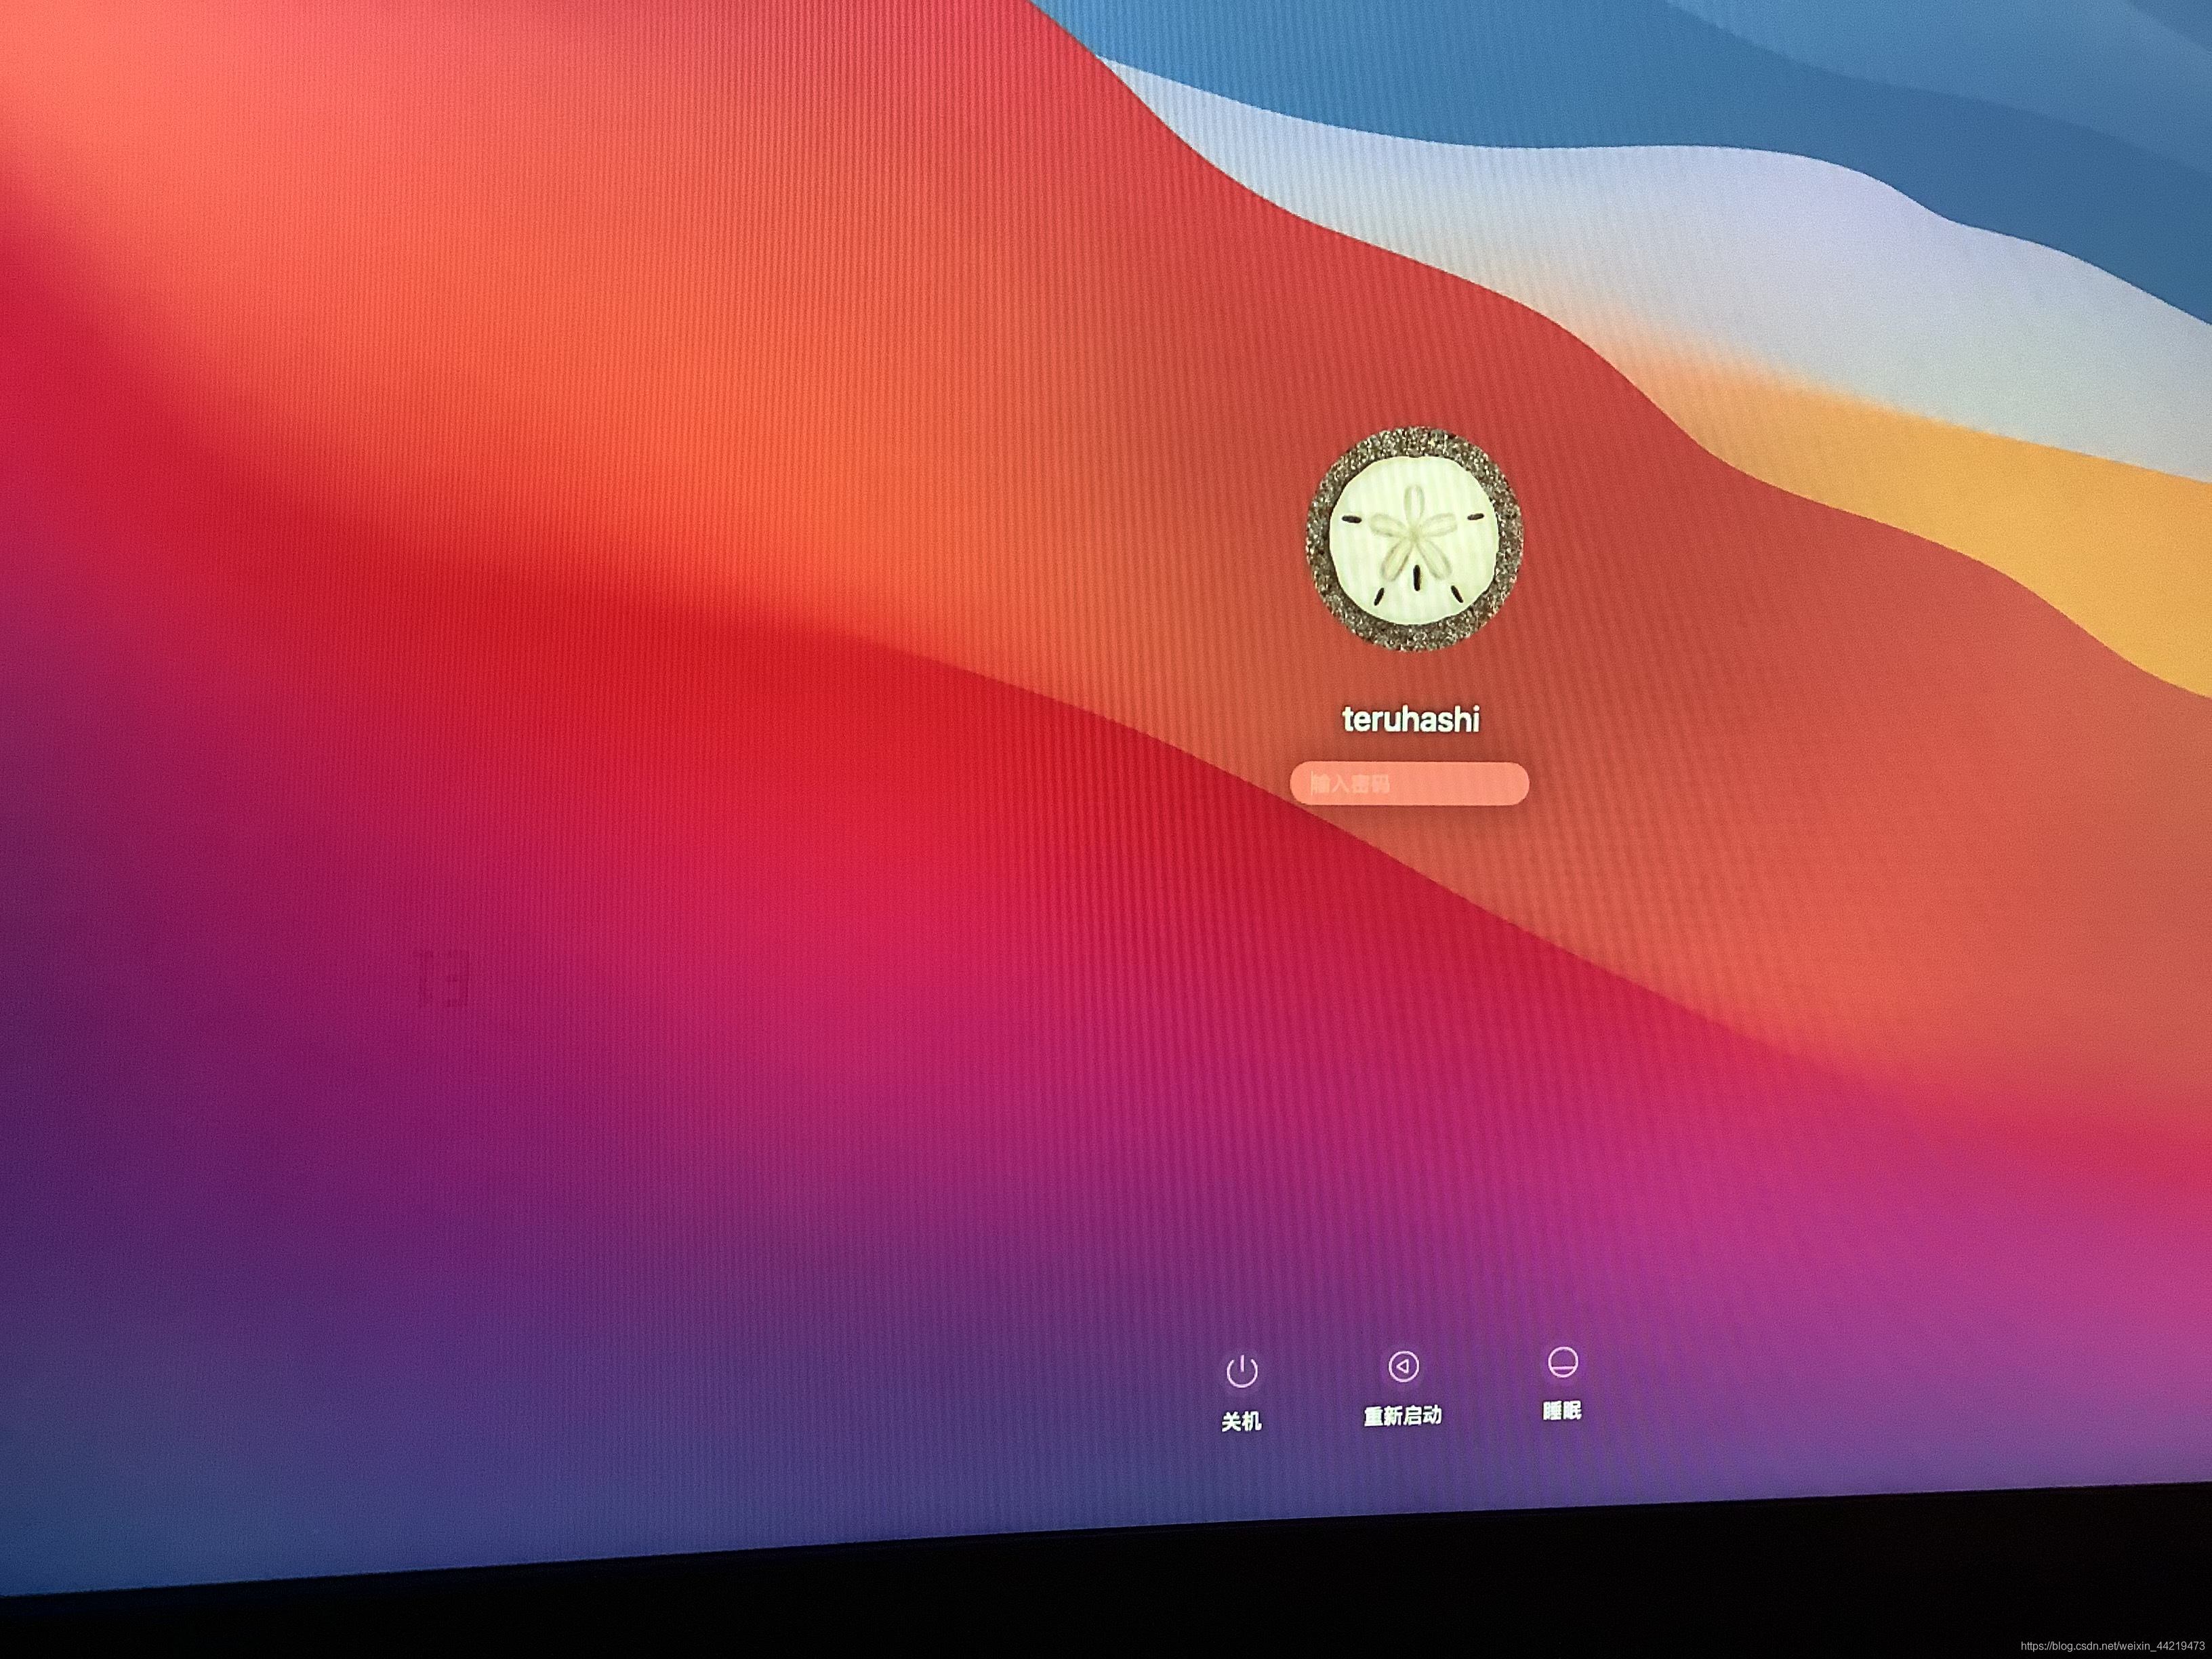Viewport: 2212px width, 1659px height.
Task: Click the Sleep (睡眠) icon
Action: coord(1562,1361)
